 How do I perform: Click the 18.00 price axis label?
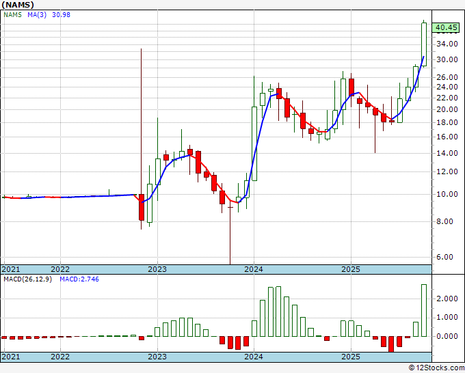pyautogui.click(x=447, y=122)
